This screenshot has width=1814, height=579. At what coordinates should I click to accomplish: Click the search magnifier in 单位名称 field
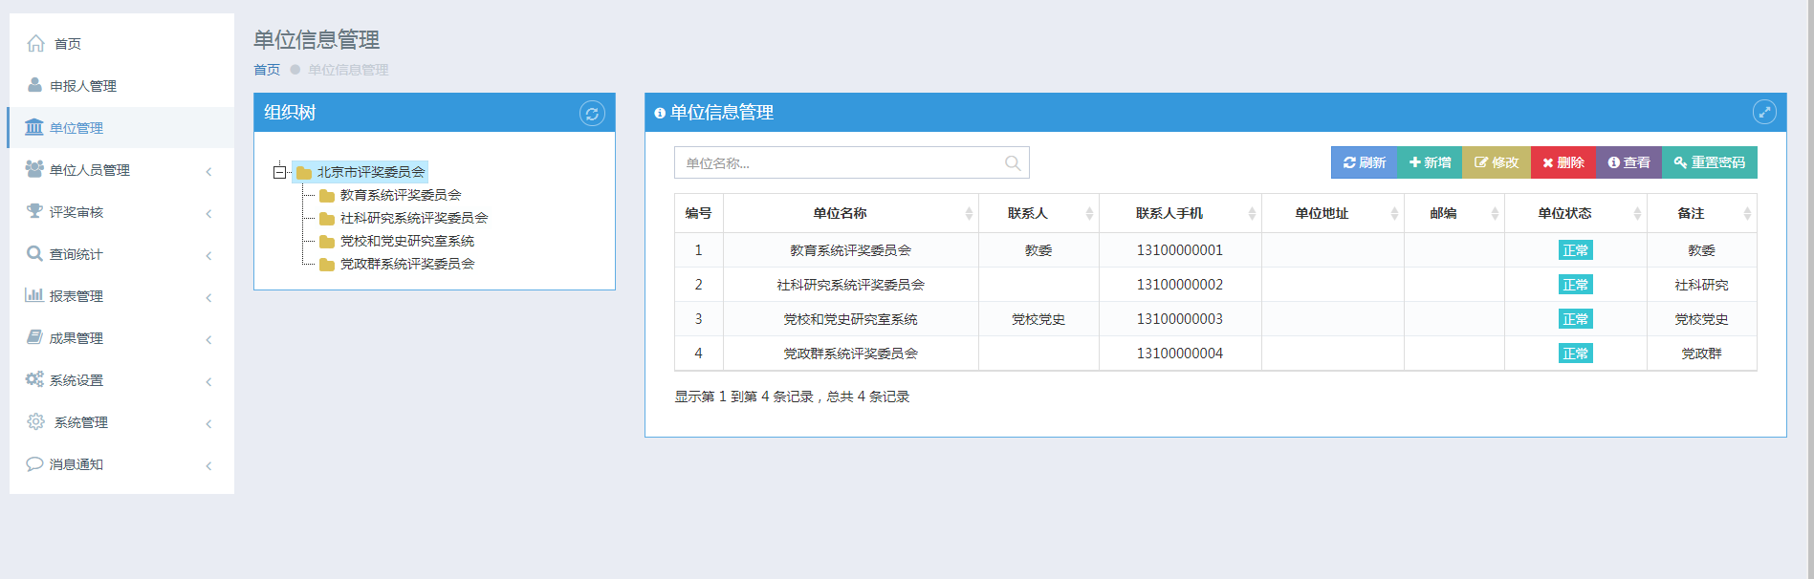click(x=1013, y=163)
